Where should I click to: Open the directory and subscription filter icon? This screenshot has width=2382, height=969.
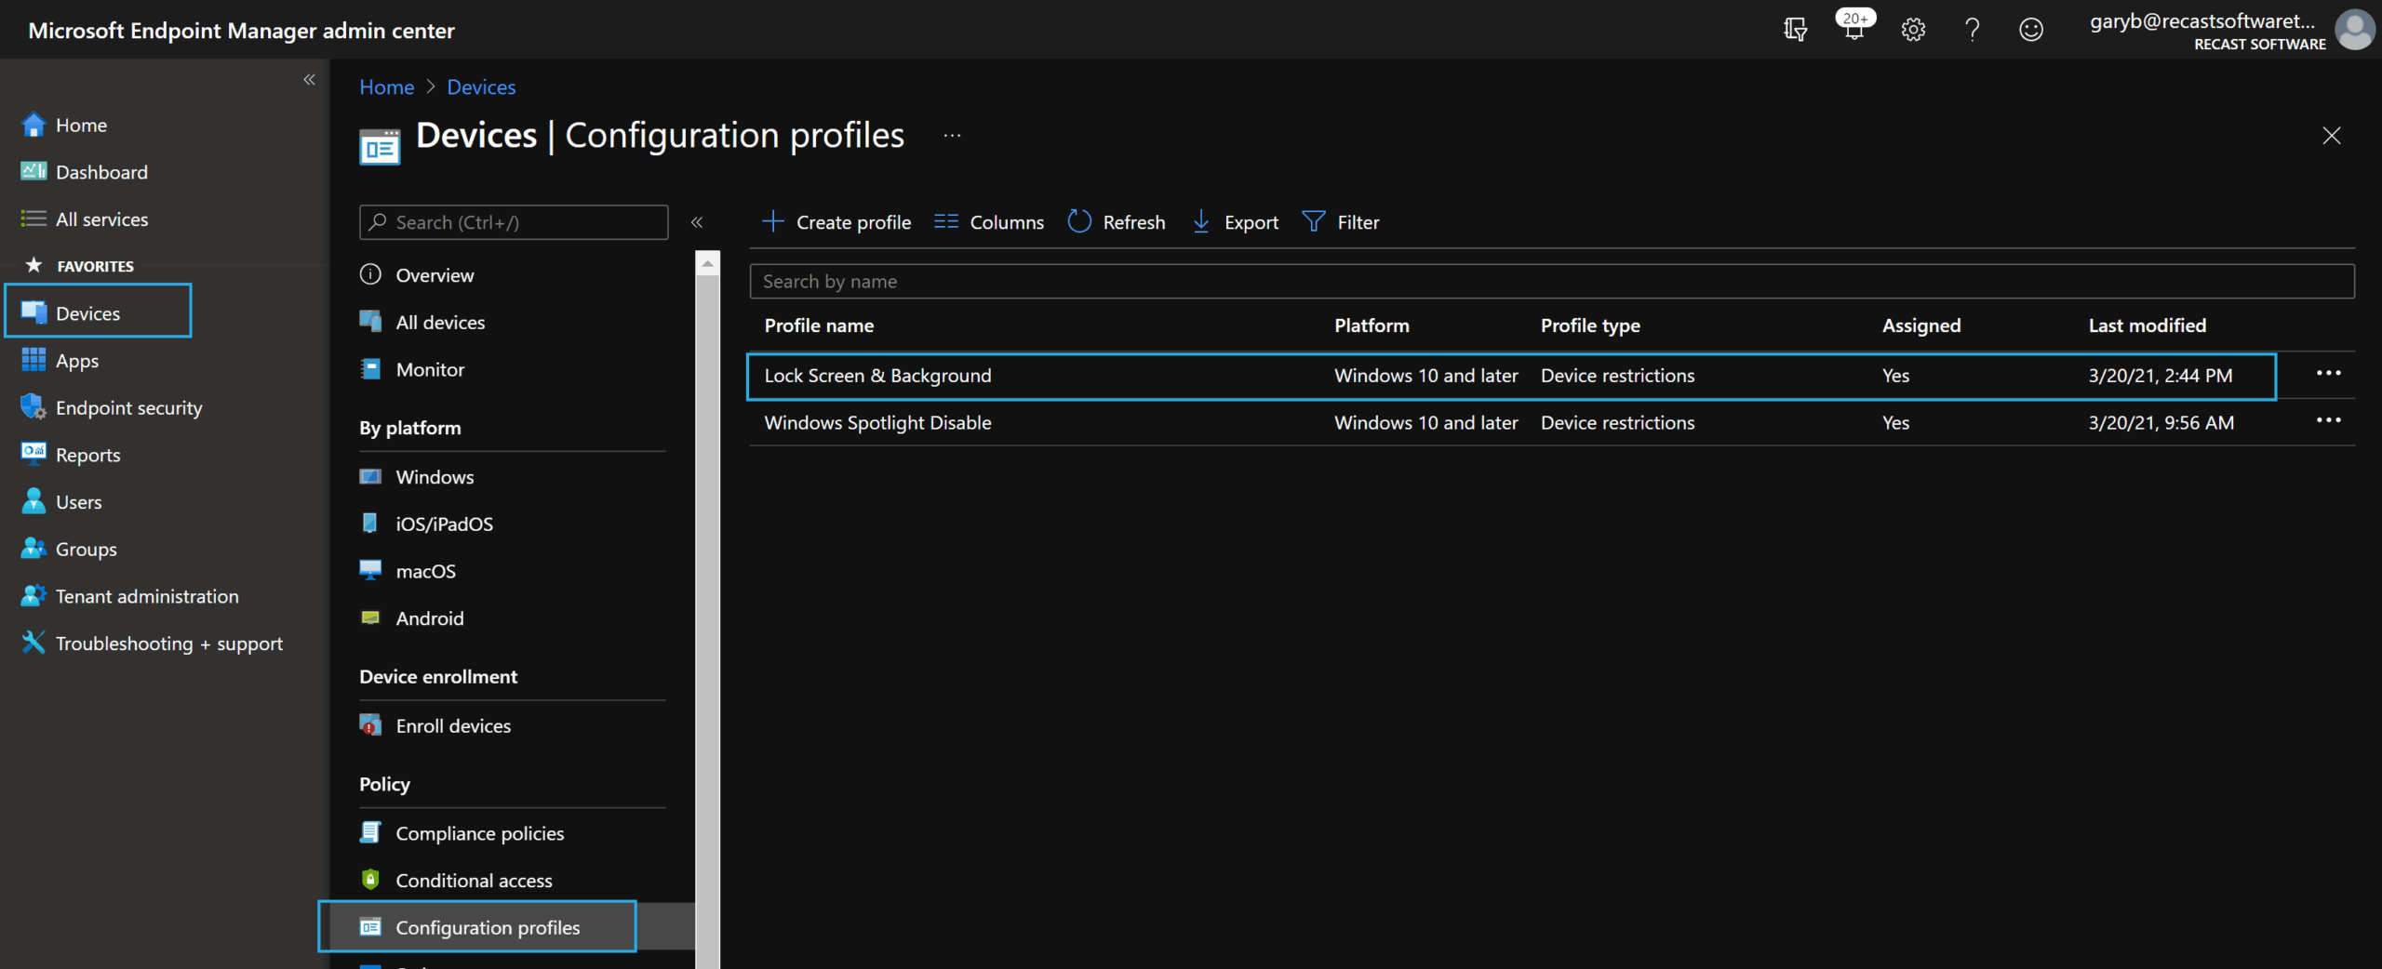tap(1795, 30)
